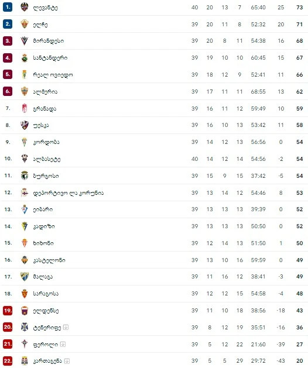
Task: Click down-arrow icon next to კართაგენა
Action: tap(67, 361)
